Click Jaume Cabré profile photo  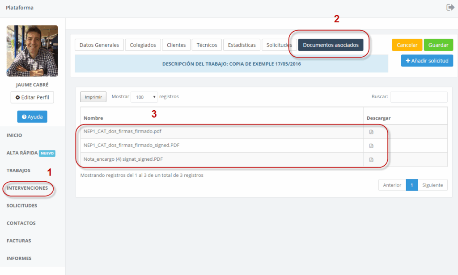(x=32, y=51)
